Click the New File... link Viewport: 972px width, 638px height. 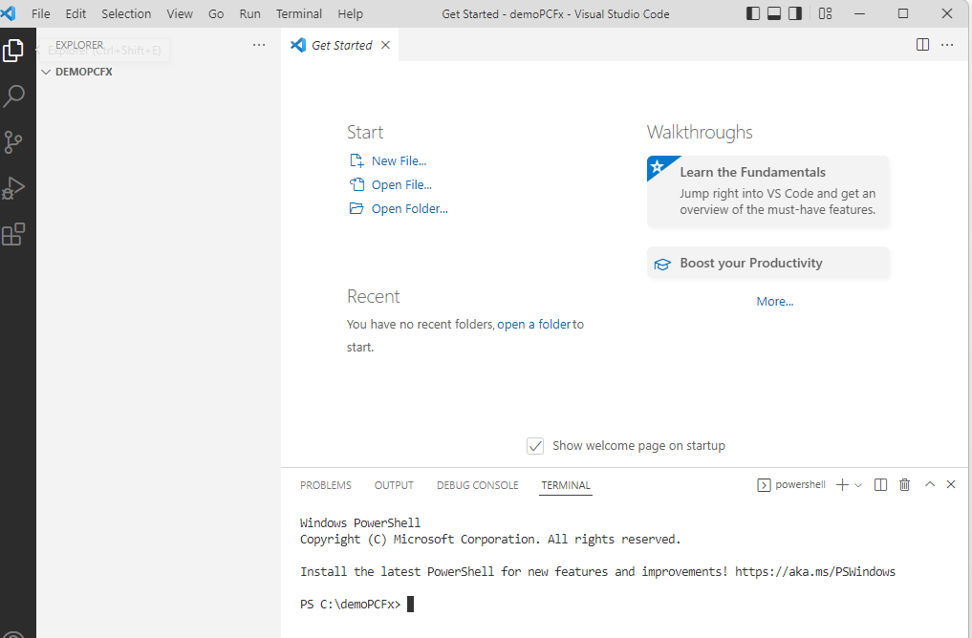(399, 161)
